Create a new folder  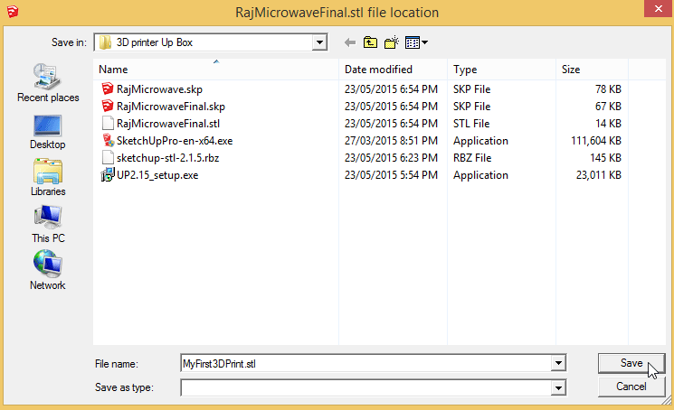[x=392, y=42]
